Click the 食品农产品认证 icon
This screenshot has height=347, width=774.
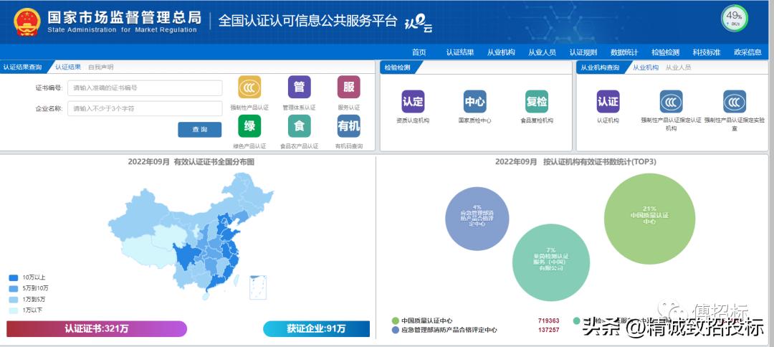299,126
